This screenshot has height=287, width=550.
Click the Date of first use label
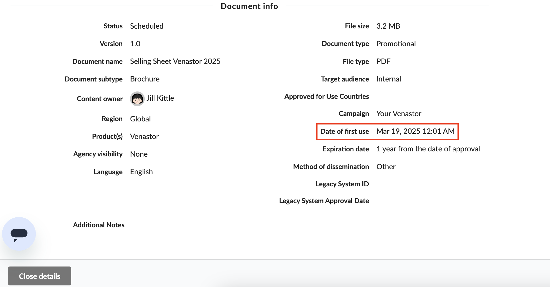[344, 131]
